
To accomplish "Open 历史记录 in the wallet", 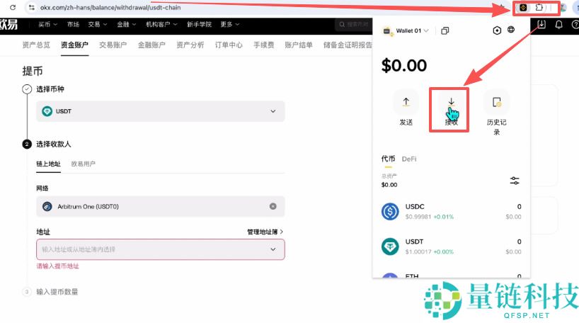I will [496, 113].
